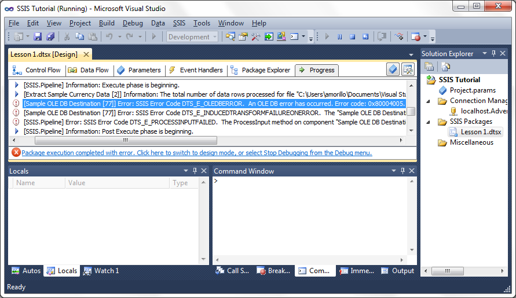Click the Start Debugging icon beside Development
Screen dimensions: 516x298
[x=153, y=36]
